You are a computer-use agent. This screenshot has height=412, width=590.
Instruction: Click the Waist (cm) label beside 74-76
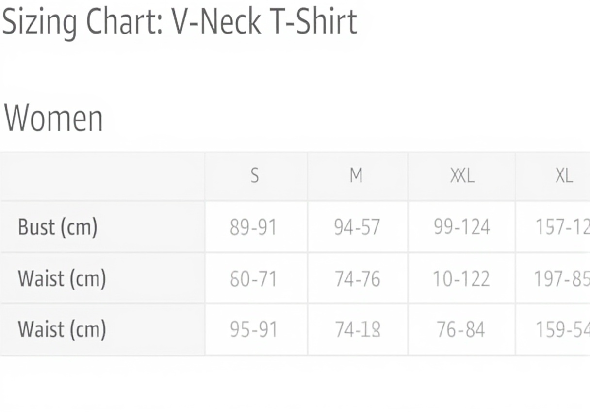pyautogui.click(x=62, y=278)
